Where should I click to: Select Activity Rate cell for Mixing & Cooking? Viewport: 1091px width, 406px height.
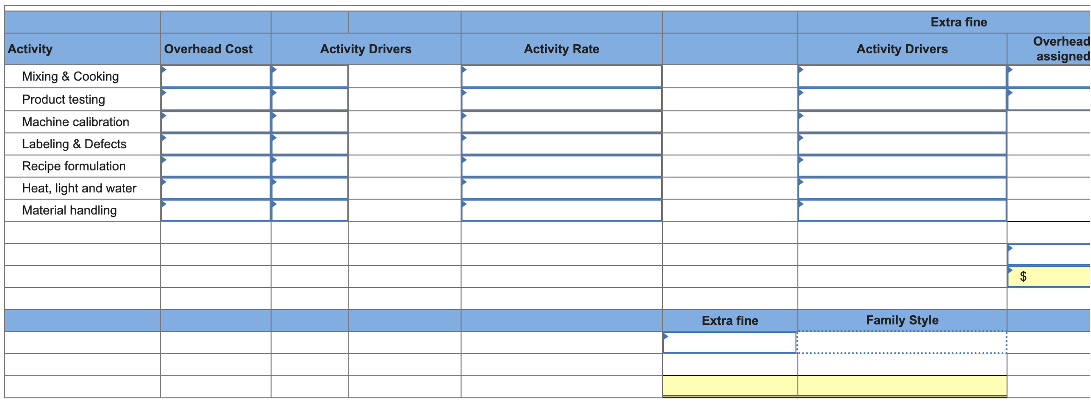pos(562,76)
